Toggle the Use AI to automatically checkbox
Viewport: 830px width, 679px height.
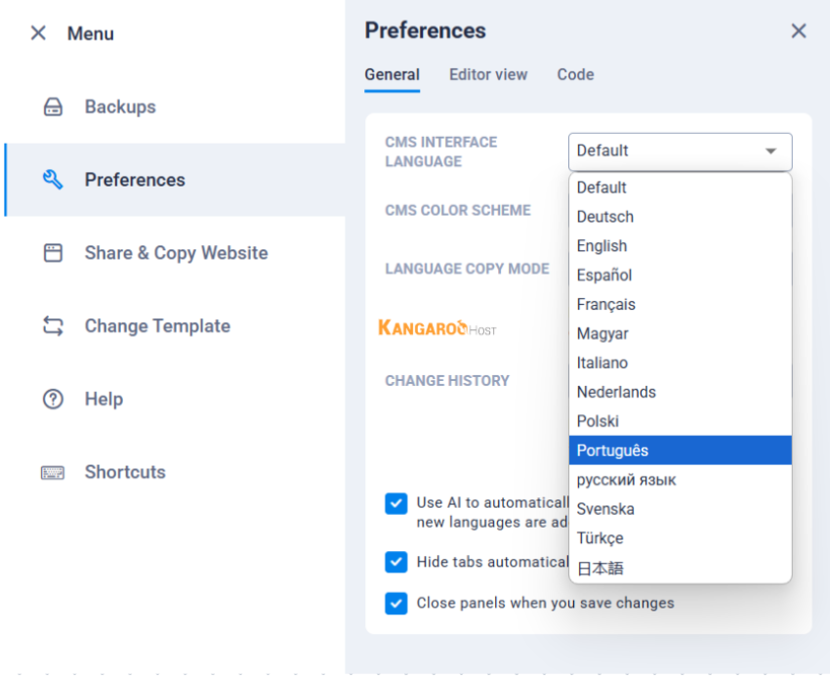point(395,503)
